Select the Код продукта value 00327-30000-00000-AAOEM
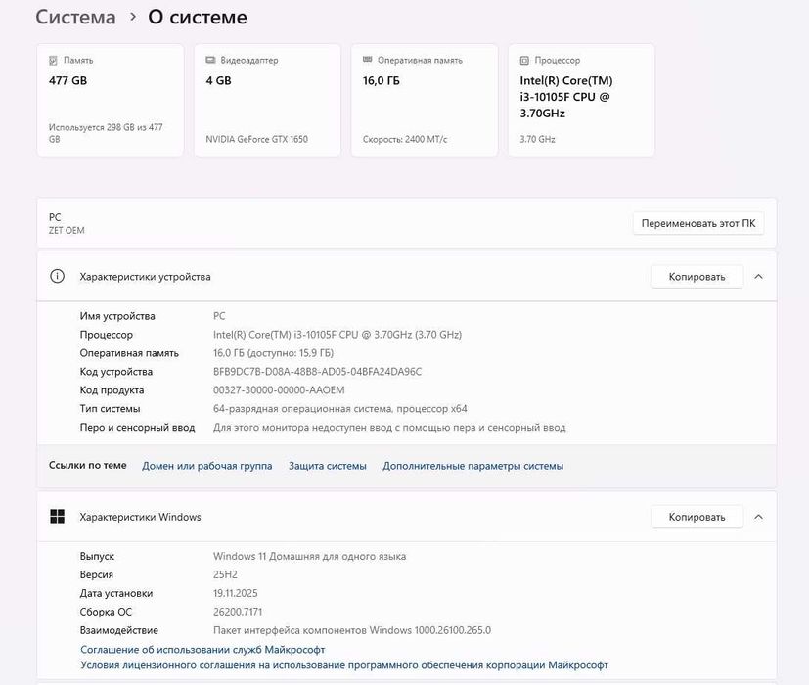809x685 pixels. pyautogui.click(x=279, y=390)
